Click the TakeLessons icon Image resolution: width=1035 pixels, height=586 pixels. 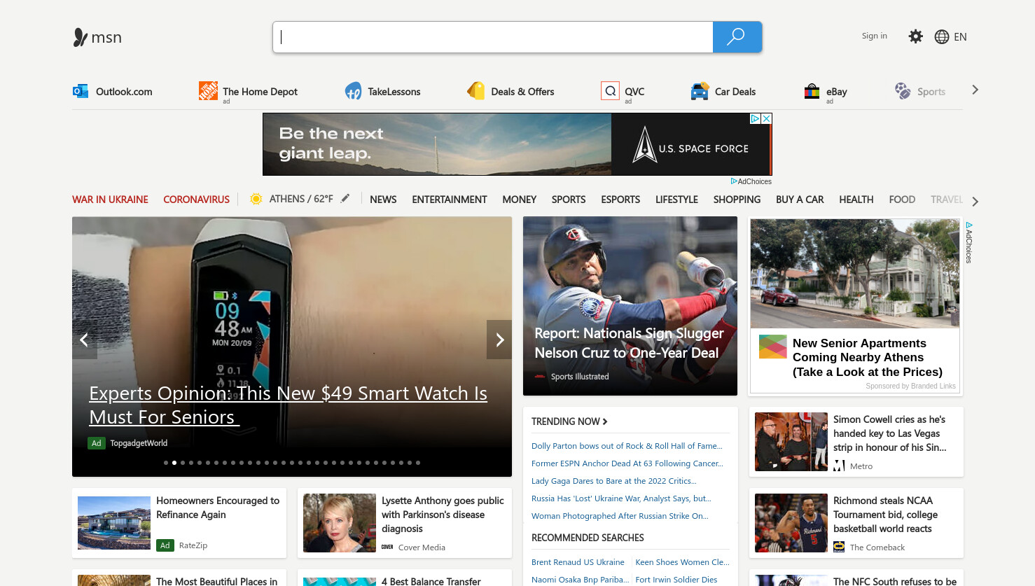click(353, 91)
